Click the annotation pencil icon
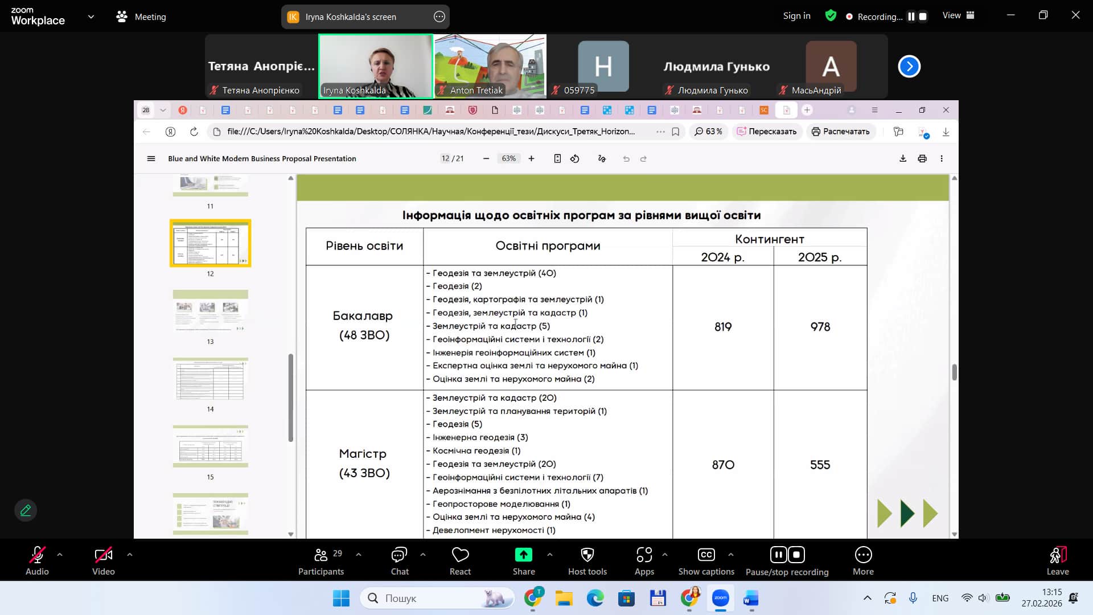 (26, 510)
